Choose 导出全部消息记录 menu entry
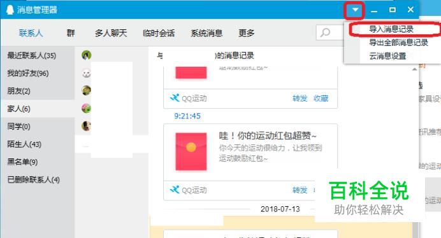This screenshot has width=441, height=238. click(x=398, y=43)
